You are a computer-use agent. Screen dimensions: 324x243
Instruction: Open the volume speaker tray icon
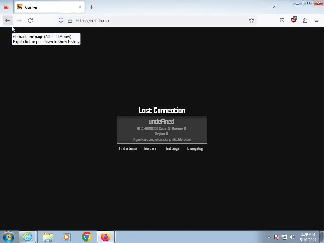pos(292,237)
